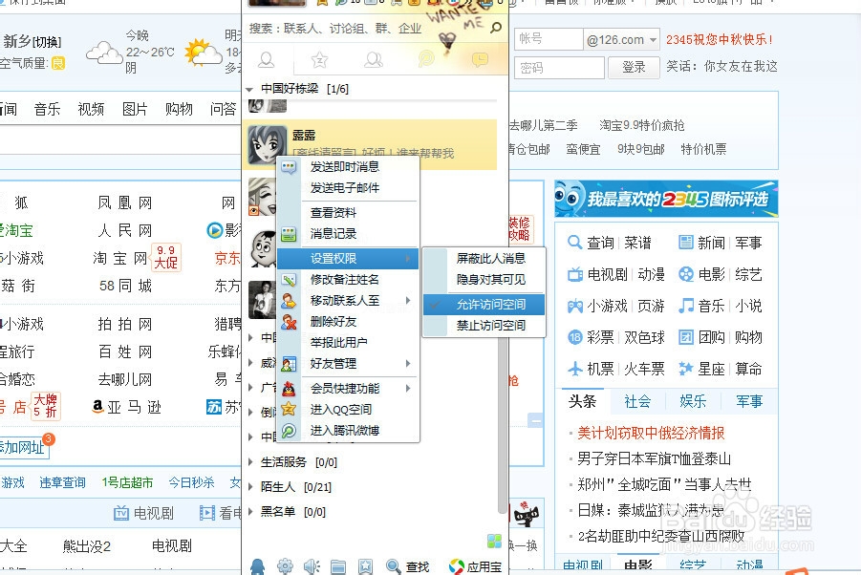Image resolution: width=861 pixels, height=575 pixels.
Task: Switch to the QQ Qzone star tab
Action: tap(319, 59)
